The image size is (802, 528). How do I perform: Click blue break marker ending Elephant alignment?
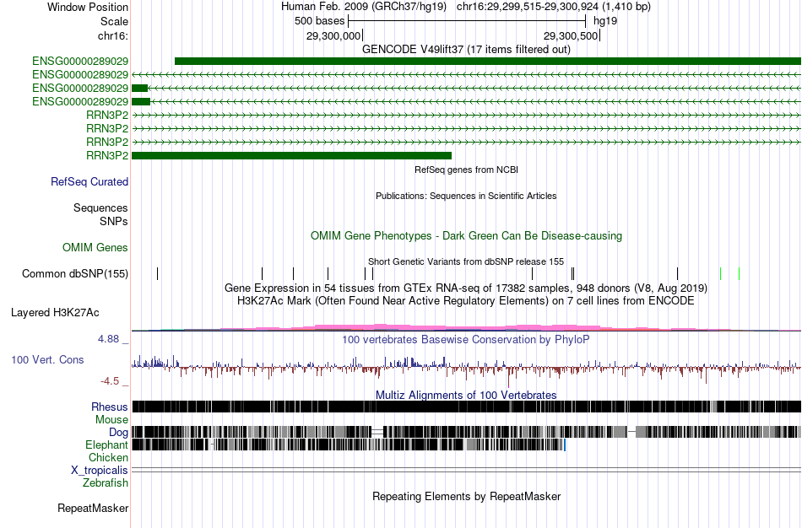565,444
